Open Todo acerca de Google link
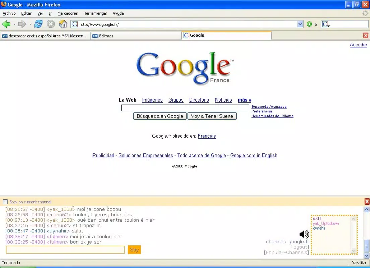370x268 pixels. click(x=201, y=155)
